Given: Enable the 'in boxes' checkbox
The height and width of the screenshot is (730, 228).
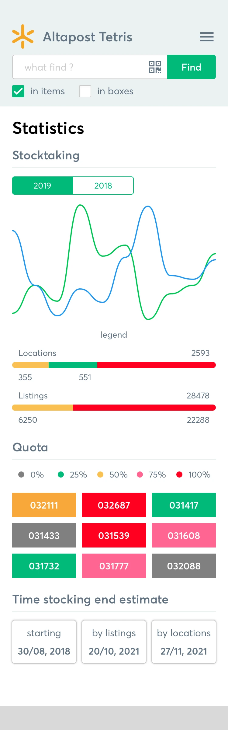Looking at the screenshot, I should pyautogui.click(x=85, y=91).
